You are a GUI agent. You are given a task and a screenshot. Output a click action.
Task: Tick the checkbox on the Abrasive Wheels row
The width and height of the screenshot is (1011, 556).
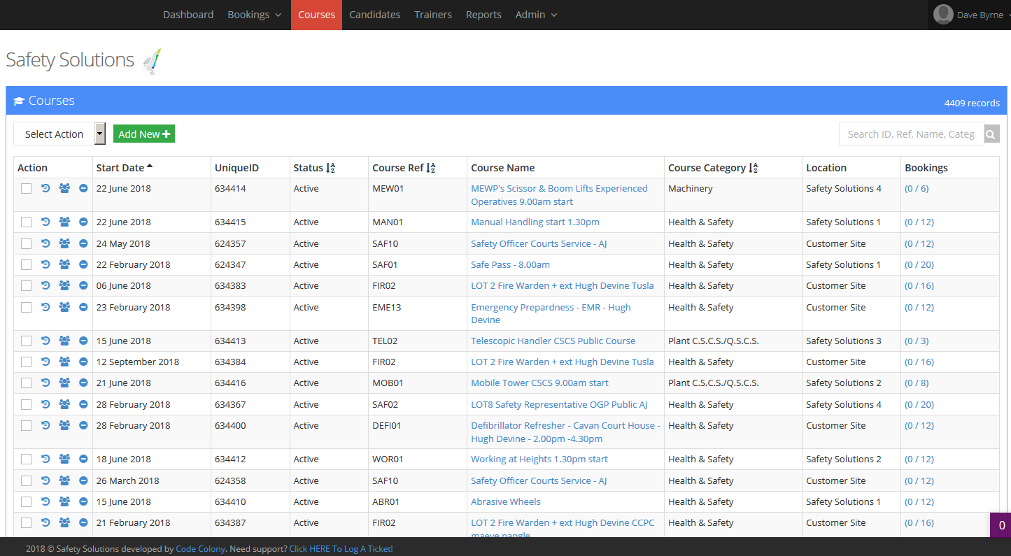tap(26, 501)
